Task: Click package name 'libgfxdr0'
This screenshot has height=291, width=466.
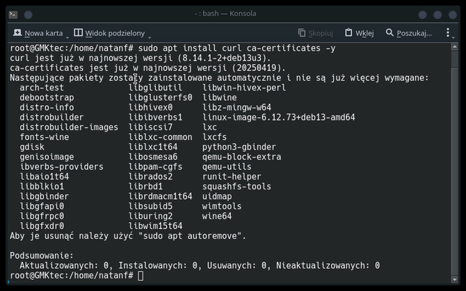Action: tap(42, 226)
